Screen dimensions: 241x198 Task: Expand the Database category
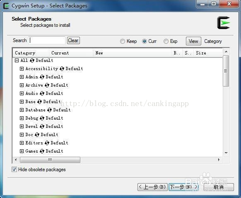[x=22, y=110]
